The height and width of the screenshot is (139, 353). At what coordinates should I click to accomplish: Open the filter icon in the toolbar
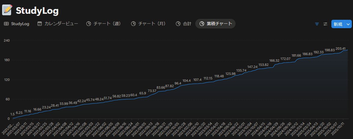pyautogui.click(x=317, y=24)
